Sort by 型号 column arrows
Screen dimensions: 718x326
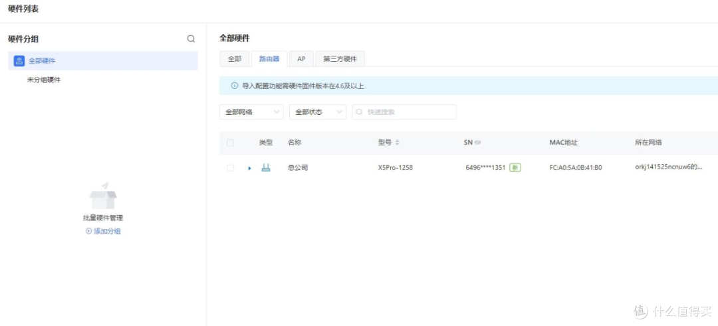[397, 143]
